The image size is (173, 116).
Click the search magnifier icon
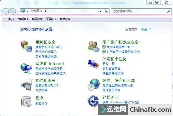pos(168,11)
